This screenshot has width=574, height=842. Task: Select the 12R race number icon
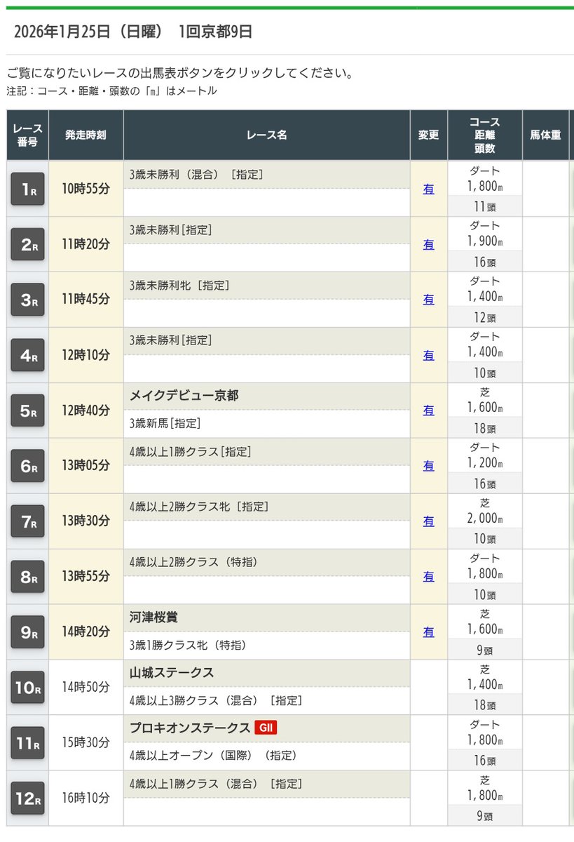[x=27, y=798]
